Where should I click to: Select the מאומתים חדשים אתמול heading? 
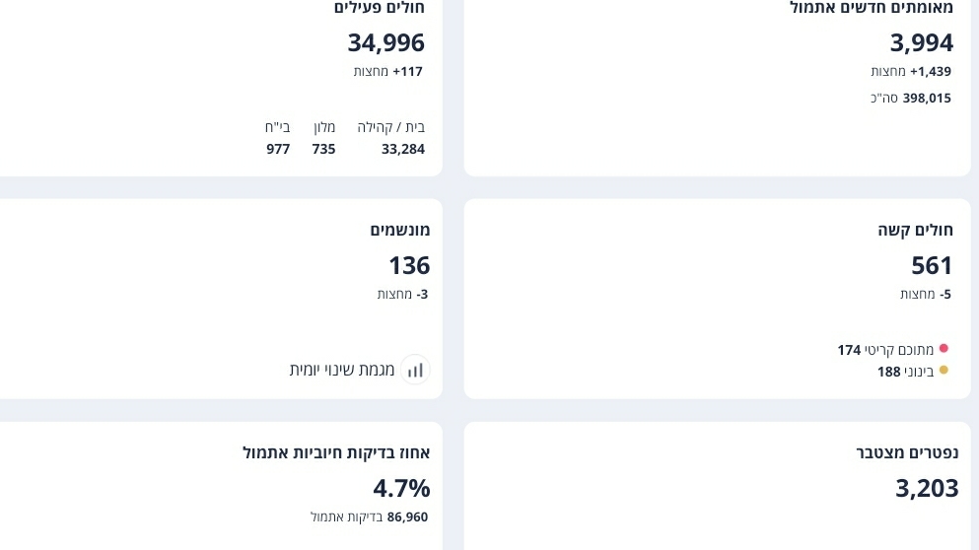pos(872,8)
